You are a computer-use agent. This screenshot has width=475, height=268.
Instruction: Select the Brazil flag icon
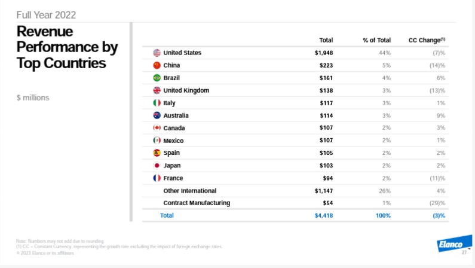[157, 78]
